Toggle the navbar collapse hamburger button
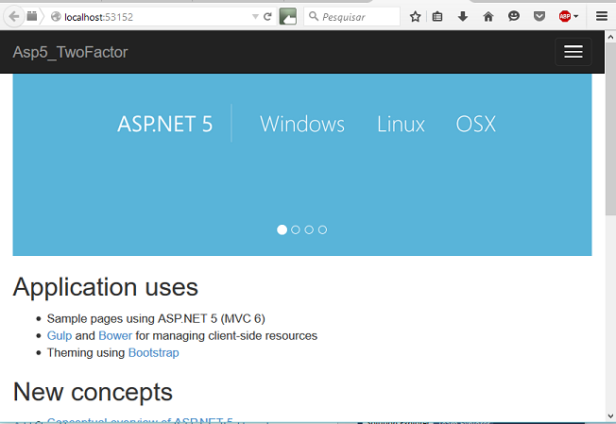The width and height of the screenshot is (616, 424). click(x=573, y=52)
